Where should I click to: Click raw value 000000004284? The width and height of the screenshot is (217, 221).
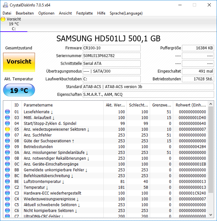click(x=193, y=146)
